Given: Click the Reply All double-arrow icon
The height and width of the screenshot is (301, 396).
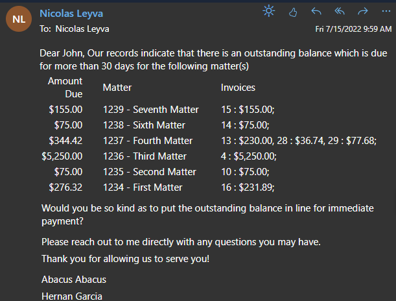Looking at the screenshot, I should coord(340,12).
